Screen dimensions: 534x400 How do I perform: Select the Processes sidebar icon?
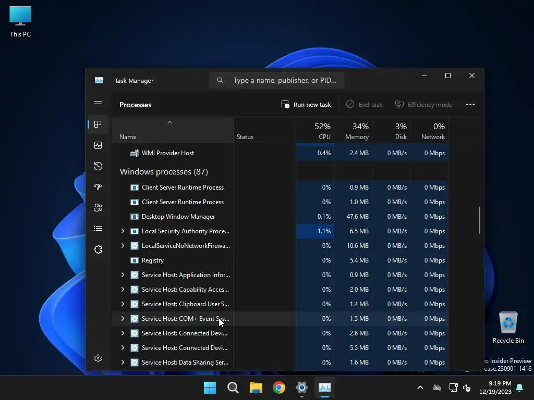tap(98, 124)
